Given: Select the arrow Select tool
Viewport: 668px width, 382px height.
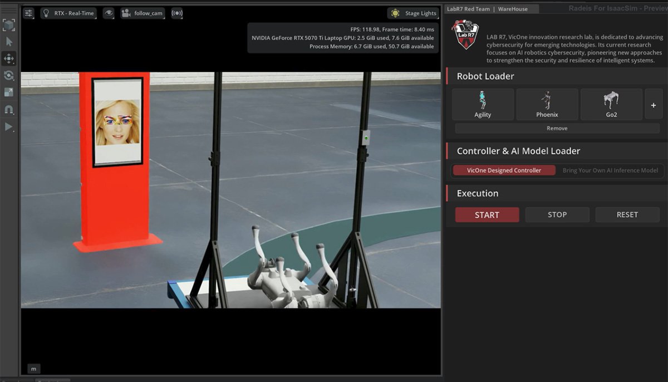Looking at the screenshot, I should click(9, 42).
